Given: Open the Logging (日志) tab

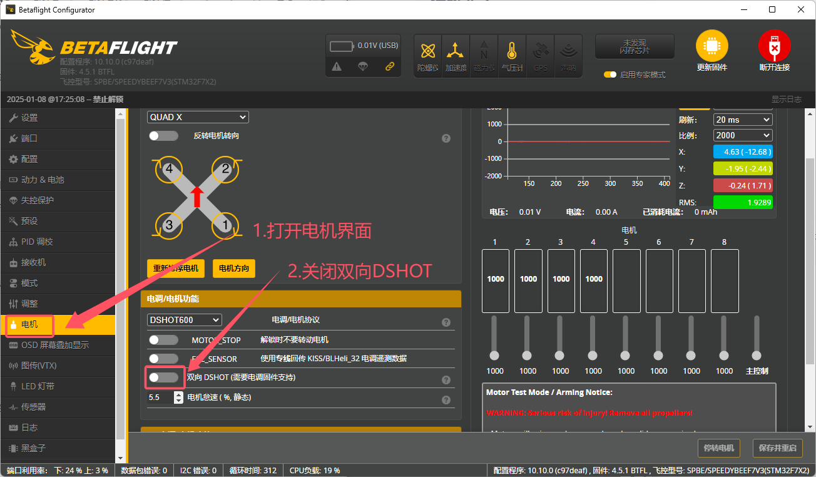Looking at the screenshot, I should pyautogui.click(x=58, y=428).
